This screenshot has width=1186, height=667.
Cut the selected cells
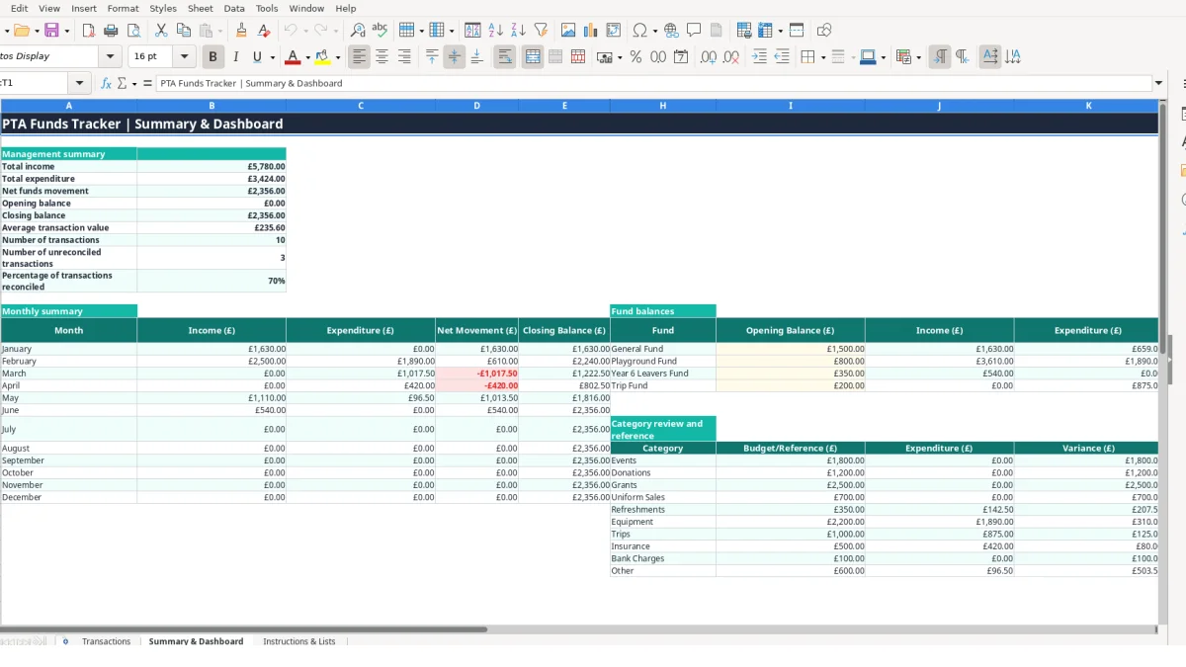coord(161,31)
